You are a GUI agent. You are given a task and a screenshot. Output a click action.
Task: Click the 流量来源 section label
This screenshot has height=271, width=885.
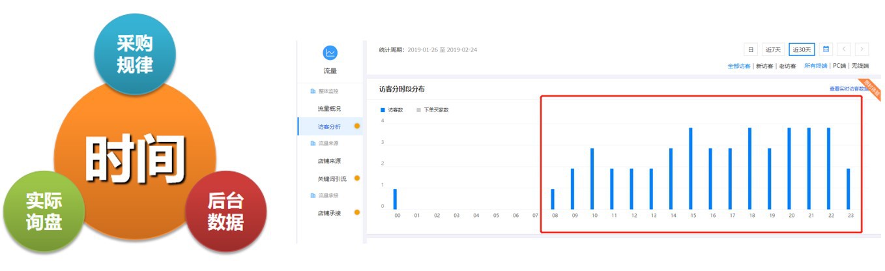pos(328,143)
